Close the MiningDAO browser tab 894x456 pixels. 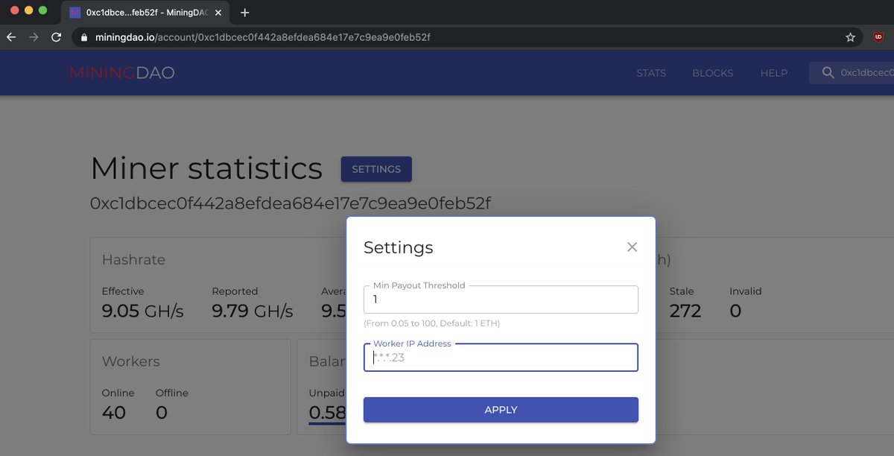218,13
